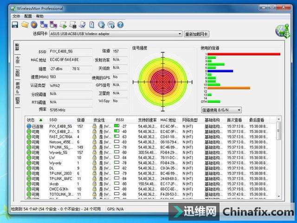
Task: Click the status bar text 检测到 54 个AP
Action: click(x=56, y=209)
